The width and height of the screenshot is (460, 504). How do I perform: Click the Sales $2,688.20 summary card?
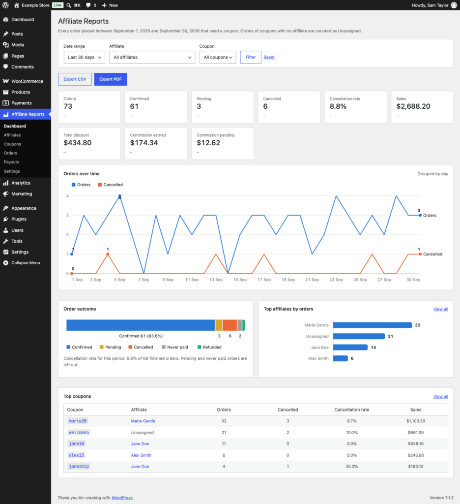(422, 107)
